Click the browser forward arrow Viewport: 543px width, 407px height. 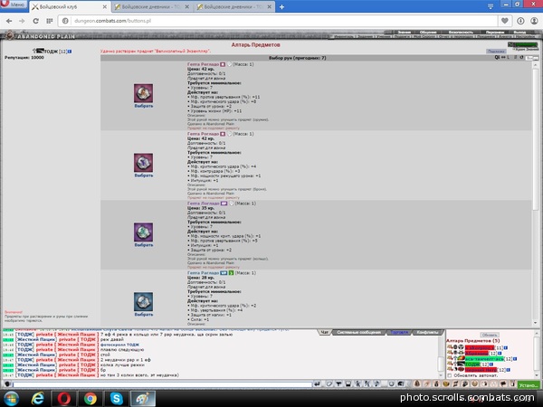[x=22, y=21]
